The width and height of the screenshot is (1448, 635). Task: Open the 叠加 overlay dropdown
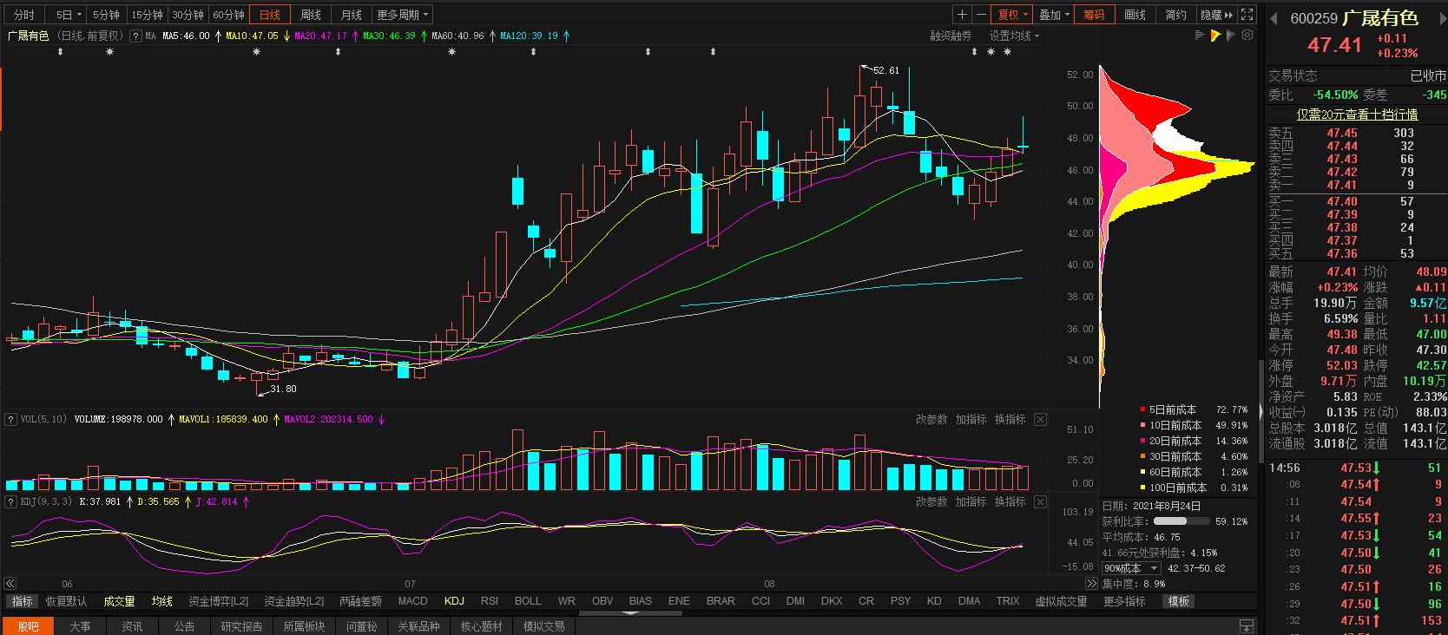point(1055,15)
